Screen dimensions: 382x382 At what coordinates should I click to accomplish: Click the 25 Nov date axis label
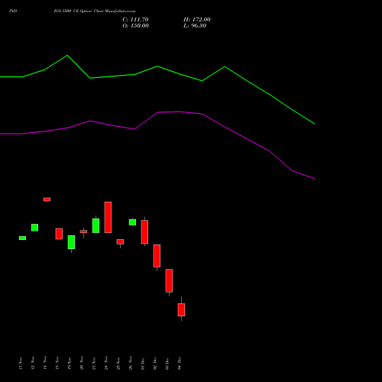pyautogui.click(x=118, y=363)
